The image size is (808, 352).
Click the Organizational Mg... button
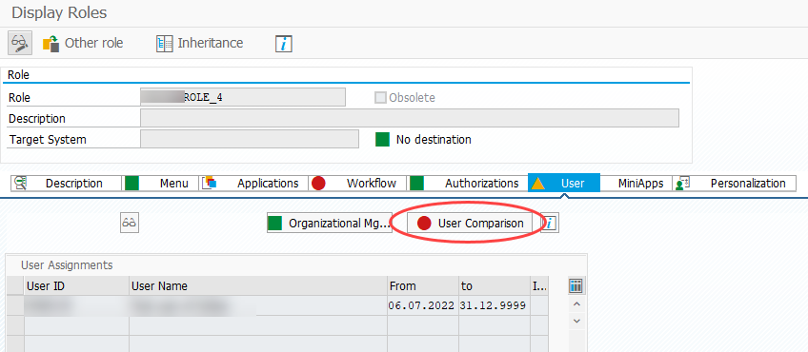(330, 224)
